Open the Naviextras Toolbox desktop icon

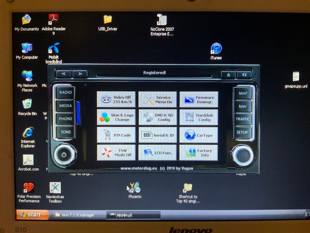pyautogui.click(x=55, y=193)
